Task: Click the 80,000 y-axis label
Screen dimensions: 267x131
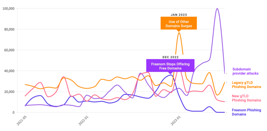Action: click(x=10, y=29)
